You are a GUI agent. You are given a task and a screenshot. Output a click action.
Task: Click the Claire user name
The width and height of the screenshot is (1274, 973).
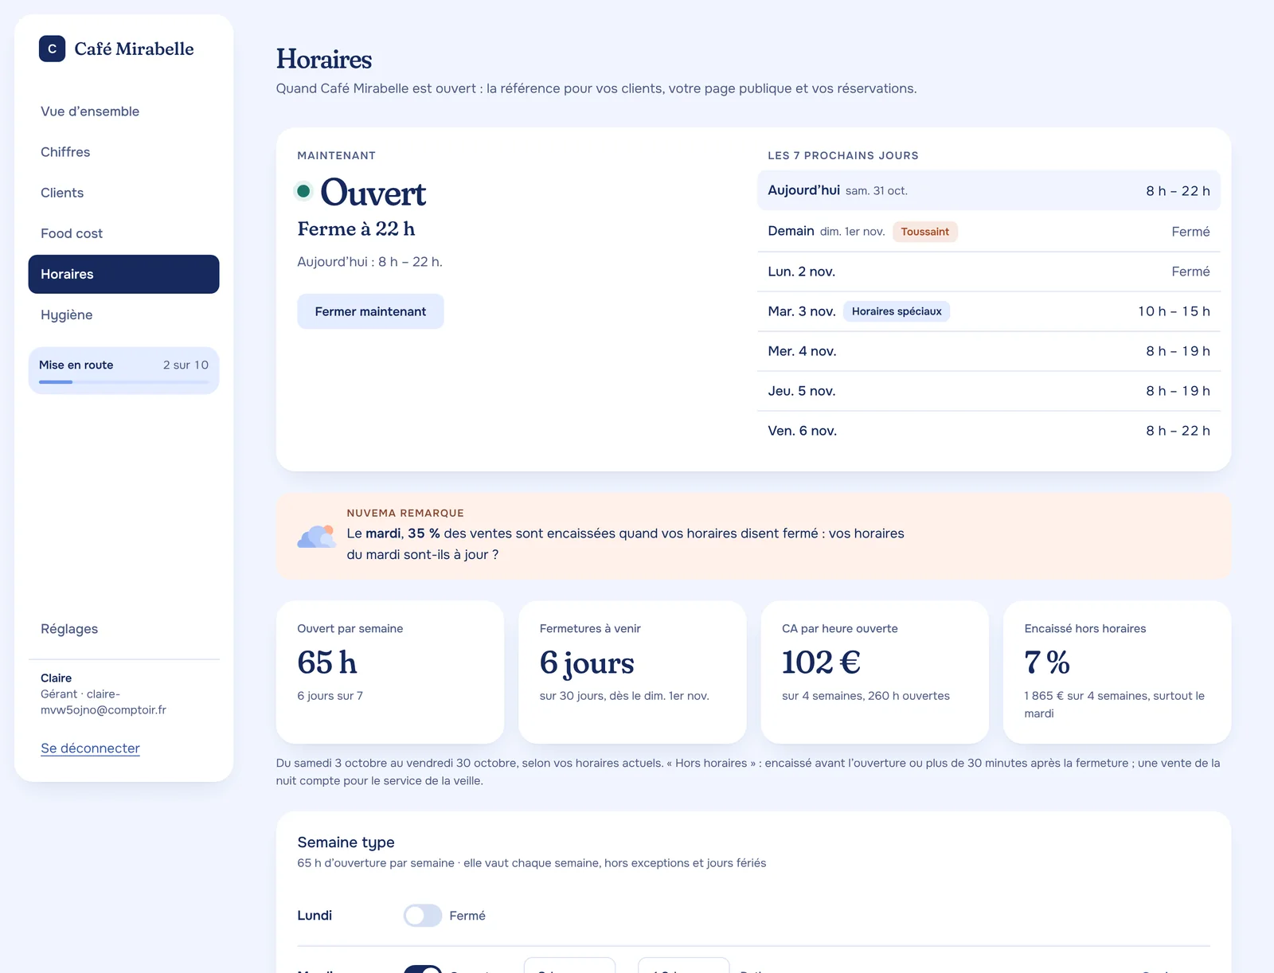pos(56,678)
